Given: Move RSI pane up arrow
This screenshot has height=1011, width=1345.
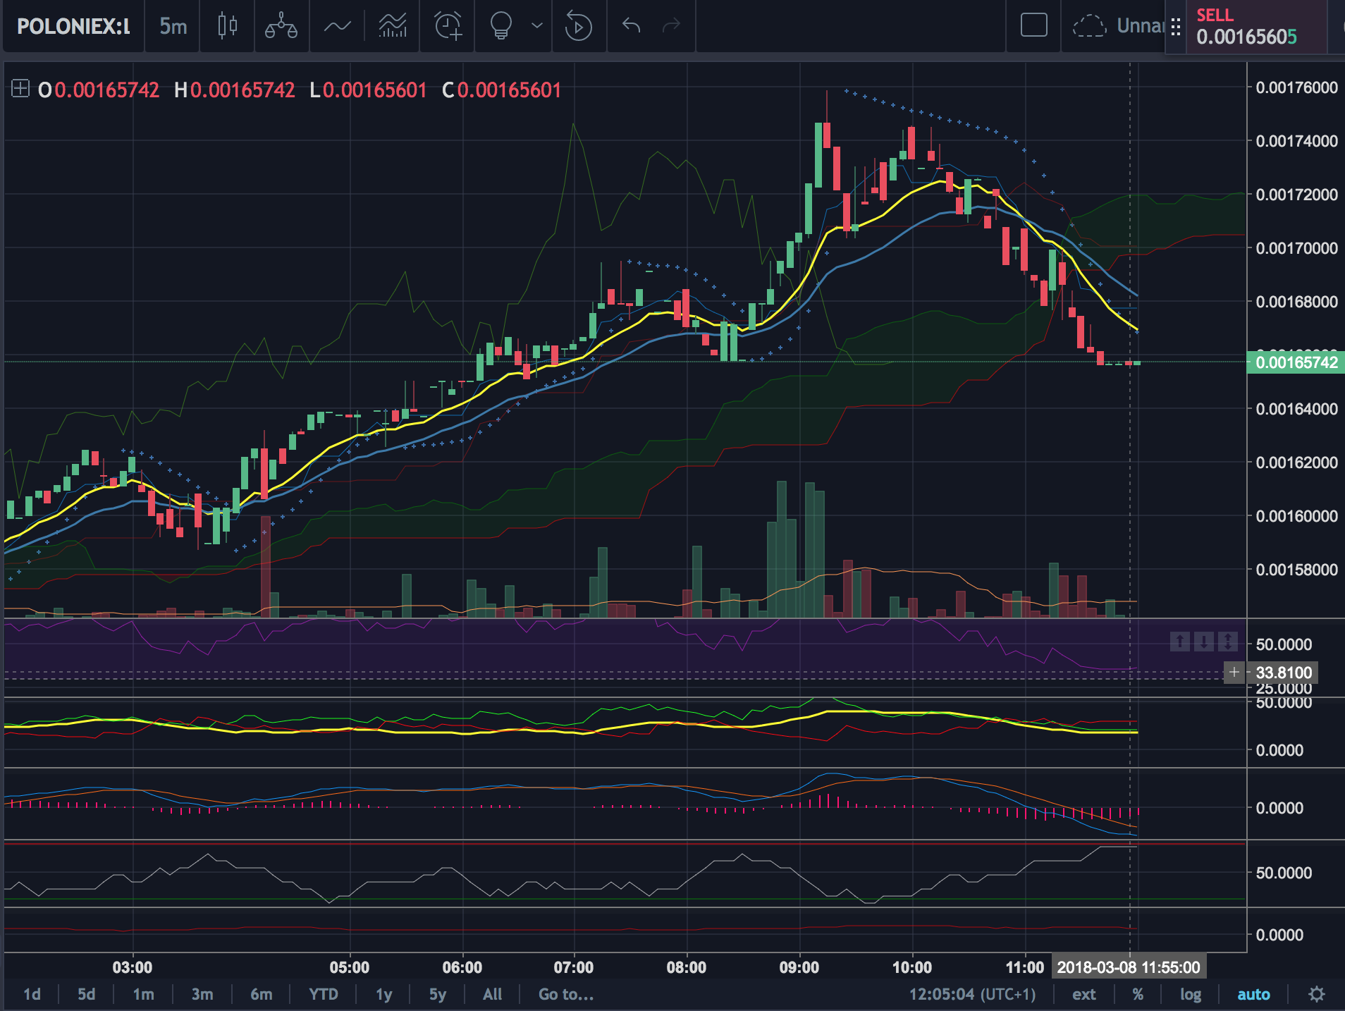Looking at the screenshot, I should point(1180,642).
